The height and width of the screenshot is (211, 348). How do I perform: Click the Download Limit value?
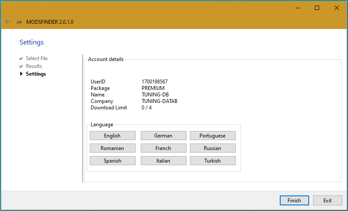146,108
